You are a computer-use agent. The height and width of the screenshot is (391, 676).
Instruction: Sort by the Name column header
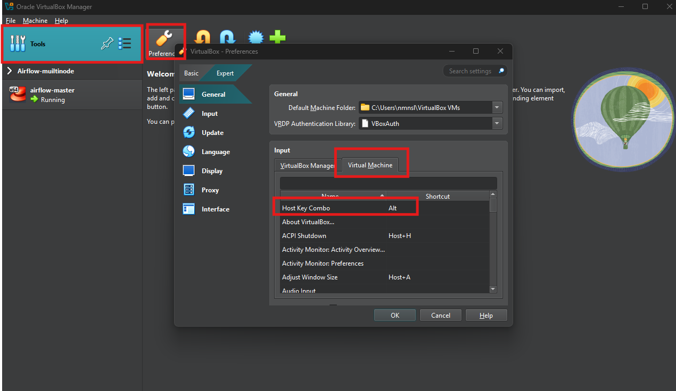[333, 196]
